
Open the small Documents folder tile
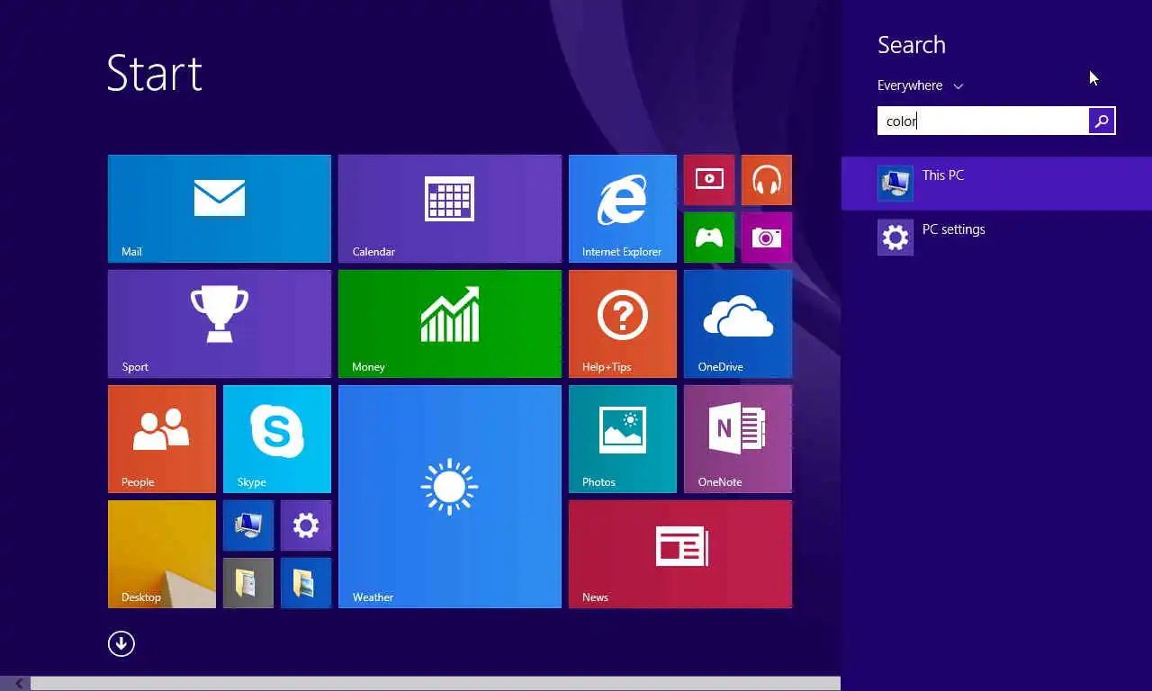(248, 583)
